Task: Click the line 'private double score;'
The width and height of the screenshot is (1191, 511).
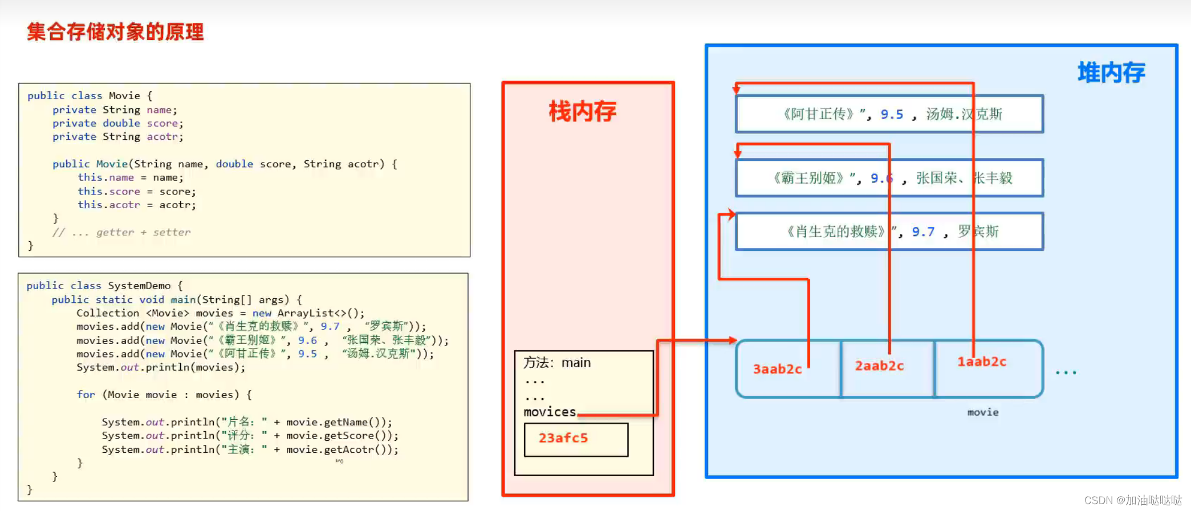Action: click(x=118, y=123)
